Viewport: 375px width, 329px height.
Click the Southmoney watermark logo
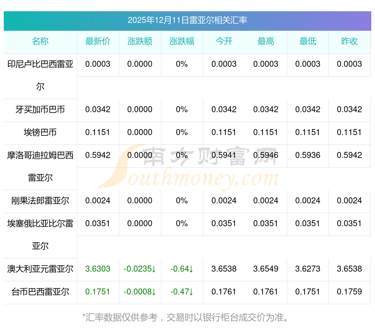[187, 167]
